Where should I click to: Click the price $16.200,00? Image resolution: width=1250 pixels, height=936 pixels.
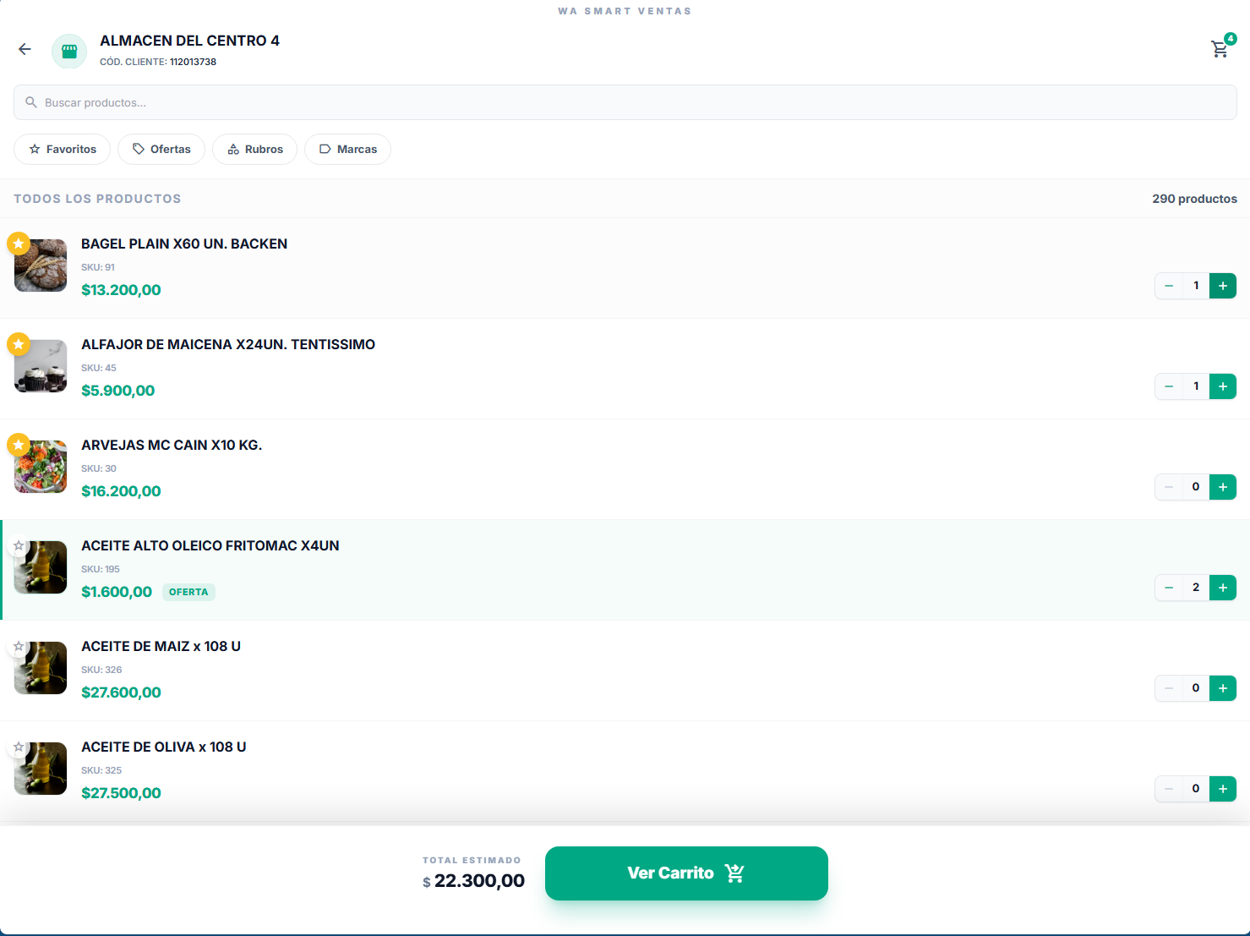(x=121, y=491)
